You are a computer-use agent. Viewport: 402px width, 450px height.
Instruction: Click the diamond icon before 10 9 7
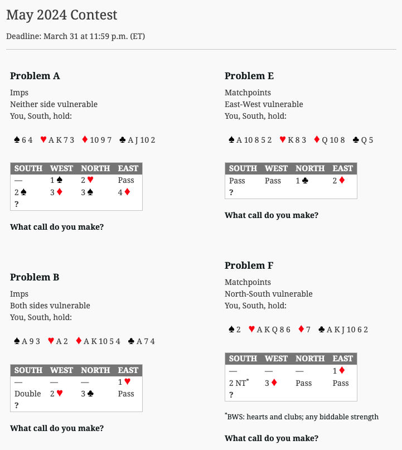pyautogui.click(x=85, y=139)
